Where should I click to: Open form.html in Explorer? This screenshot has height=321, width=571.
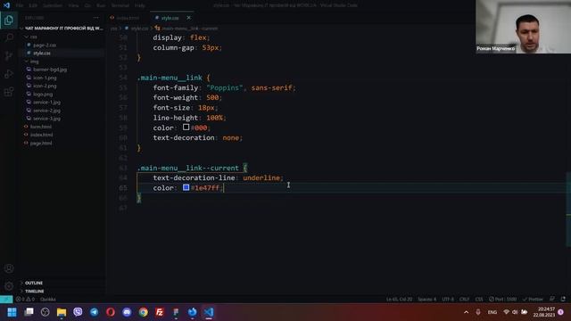tap(41, 127)
